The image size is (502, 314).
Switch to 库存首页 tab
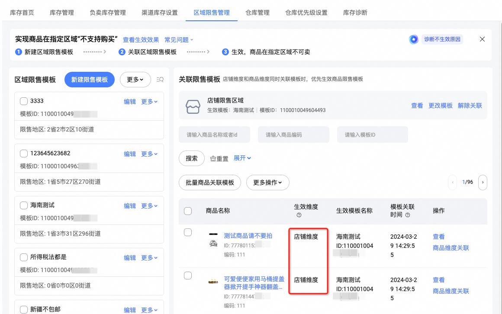click(x=22, y=13)
